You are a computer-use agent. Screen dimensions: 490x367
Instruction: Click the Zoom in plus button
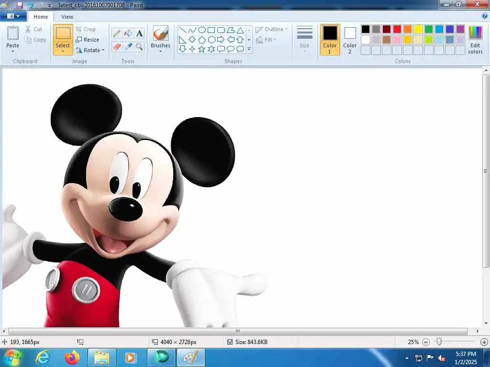coord(484,342)
